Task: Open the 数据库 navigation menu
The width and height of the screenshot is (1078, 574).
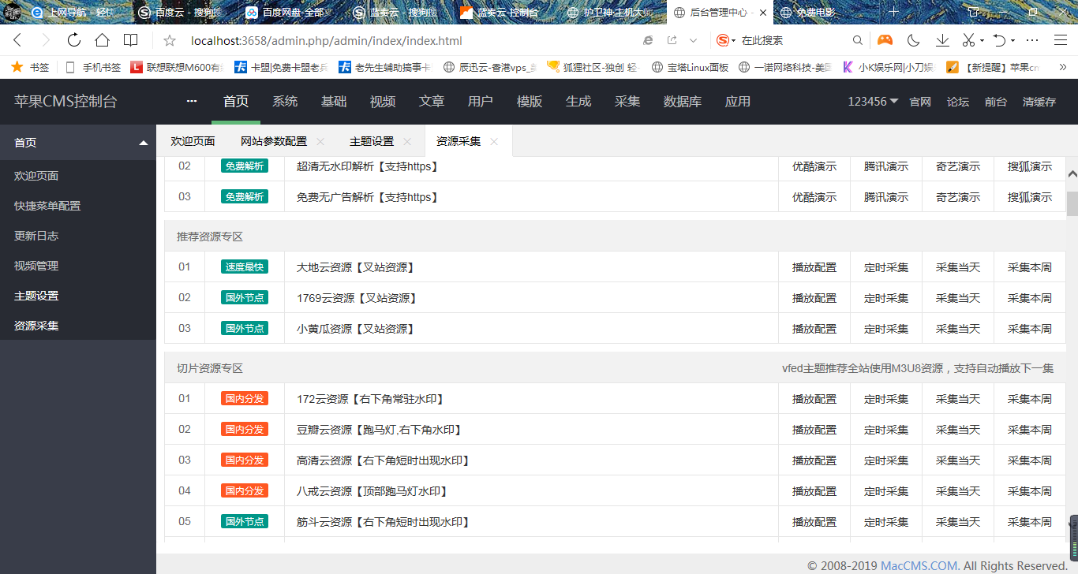Action: click(683, 101)
